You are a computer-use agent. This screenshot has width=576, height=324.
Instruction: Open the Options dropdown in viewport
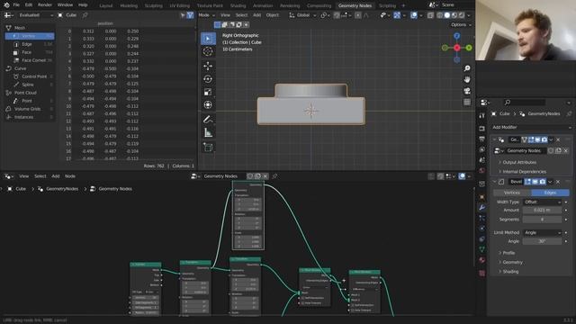(461, 24)
